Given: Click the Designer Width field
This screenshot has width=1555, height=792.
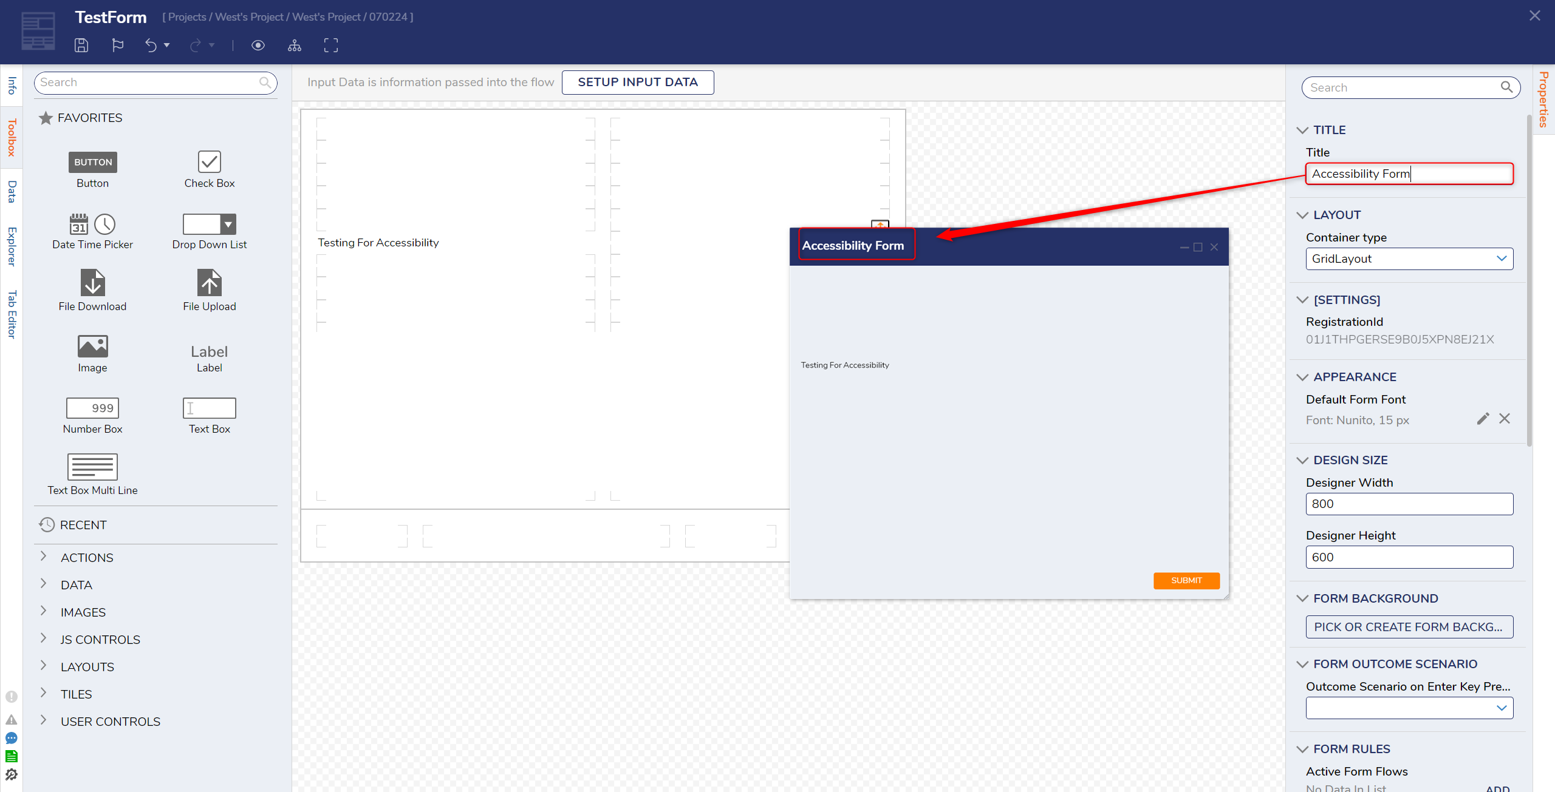Looking at the screenshot, I should (x=1409, y=504).
